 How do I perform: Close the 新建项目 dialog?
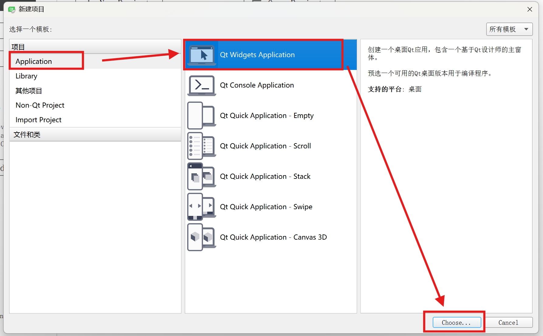click(x=530, y=9)
